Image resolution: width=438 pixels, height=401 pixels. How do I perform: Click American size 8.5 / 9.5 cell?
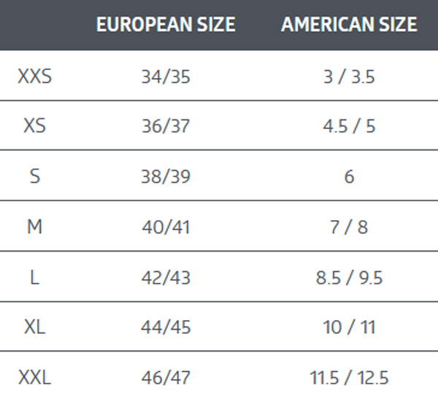(349, 277)
